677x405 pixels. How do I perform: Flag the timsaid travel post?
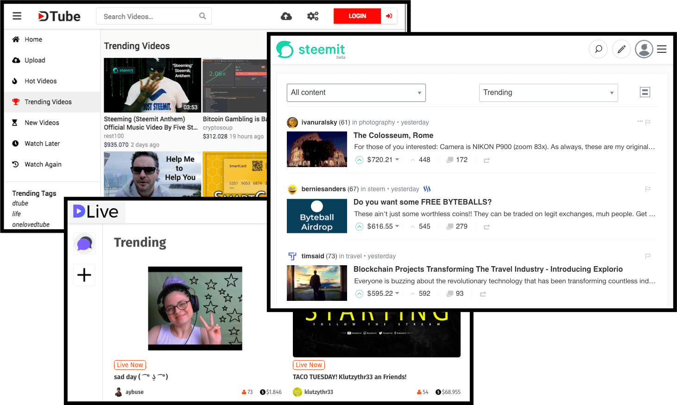click(648, 256)
